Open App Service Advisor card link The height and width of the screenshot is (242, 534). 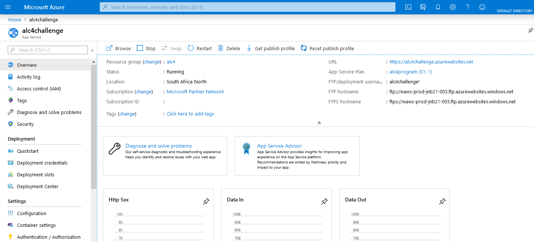coord(279,146)
